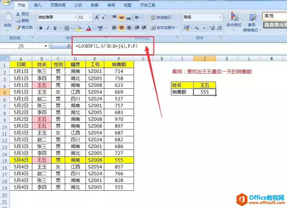Click the 销售额 header cell
The width and height of the screenshot is (287, 208).
click(x=119, y=65)
